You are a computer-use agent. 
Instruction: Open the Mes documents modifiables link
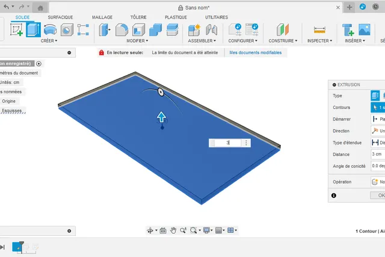tap(255, 52)
